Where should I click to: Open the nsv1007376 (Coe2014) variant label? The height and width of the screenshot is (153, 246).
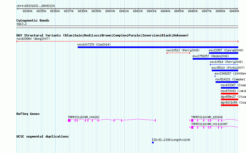click(x=94, y=44)
